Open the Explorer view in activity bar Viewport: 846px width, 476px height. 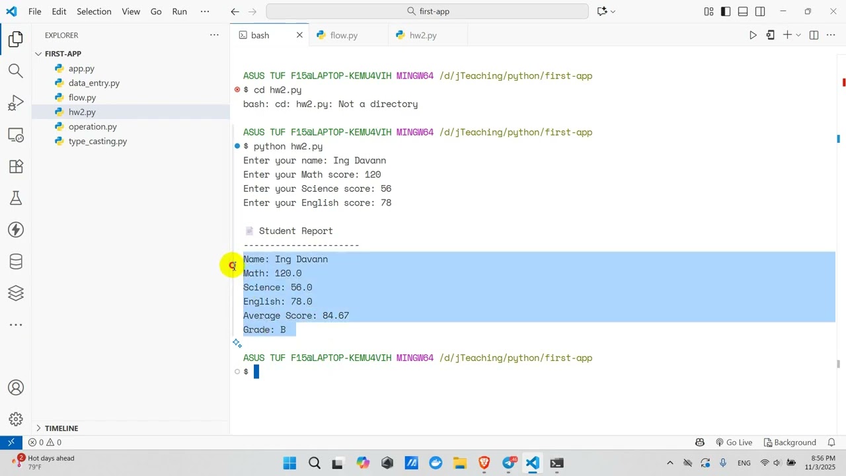point(16,39)
